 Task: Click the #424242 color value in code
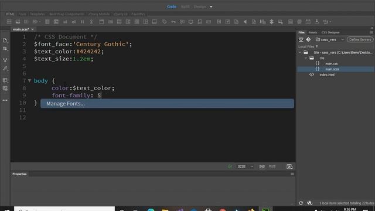[x=88, y=52]
